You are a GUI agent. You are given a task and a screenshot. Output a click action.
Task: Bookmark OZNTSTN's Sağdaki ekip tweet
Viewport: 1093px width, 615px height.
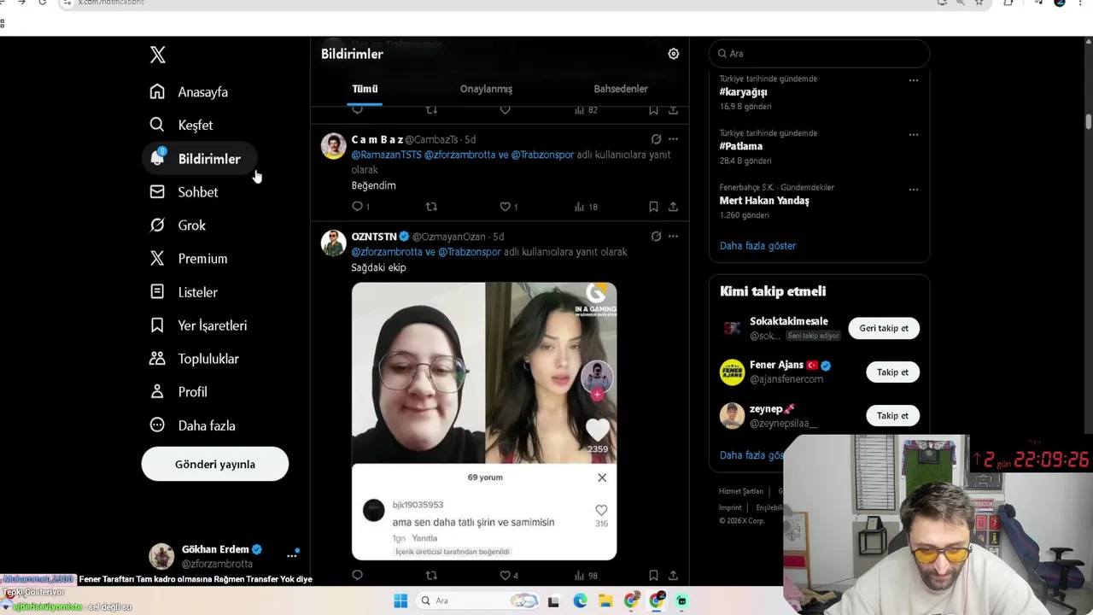[653, 576]
